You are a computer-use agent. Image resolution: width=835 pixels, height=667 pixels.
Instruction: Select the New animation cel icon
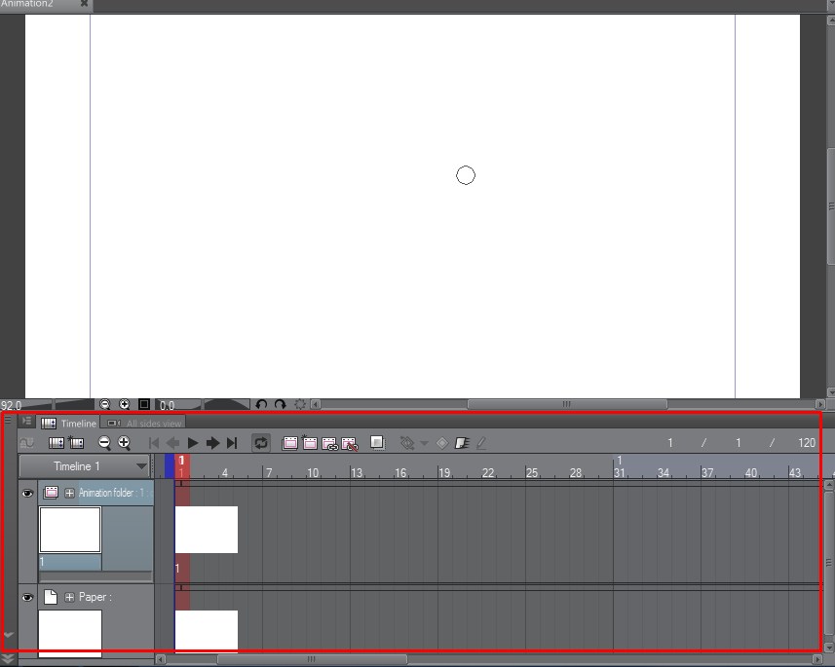pos(310,443)
